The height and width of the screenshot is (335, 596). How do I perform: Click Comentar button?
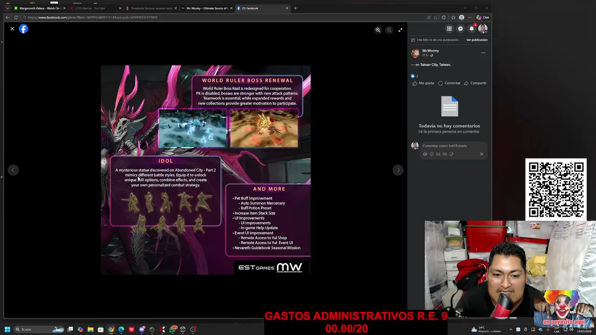pyautogui.click(x=449, y=83)
